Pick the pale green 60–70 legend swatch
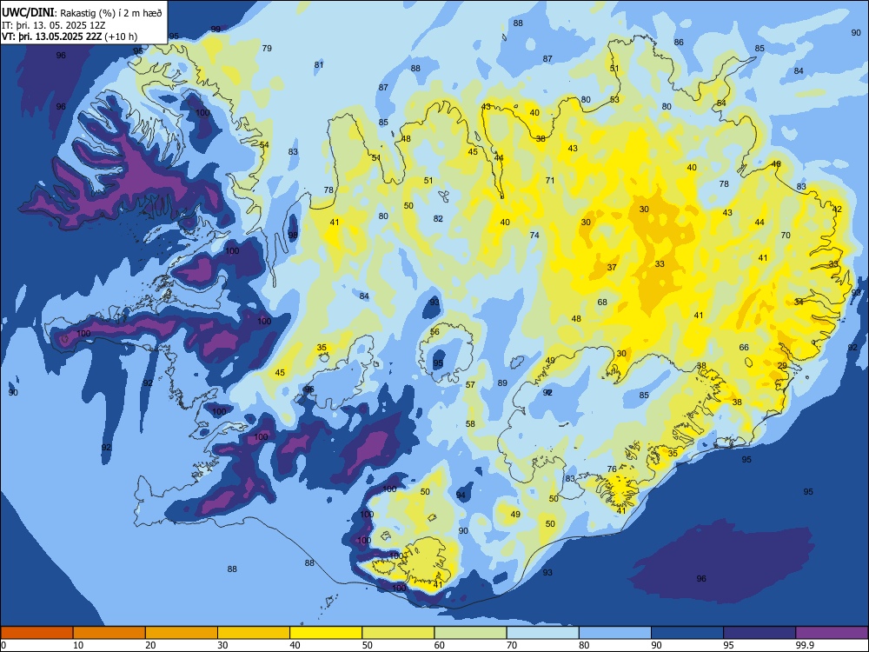Viewport: 869px width, 652px height. [x=470, y=633]
